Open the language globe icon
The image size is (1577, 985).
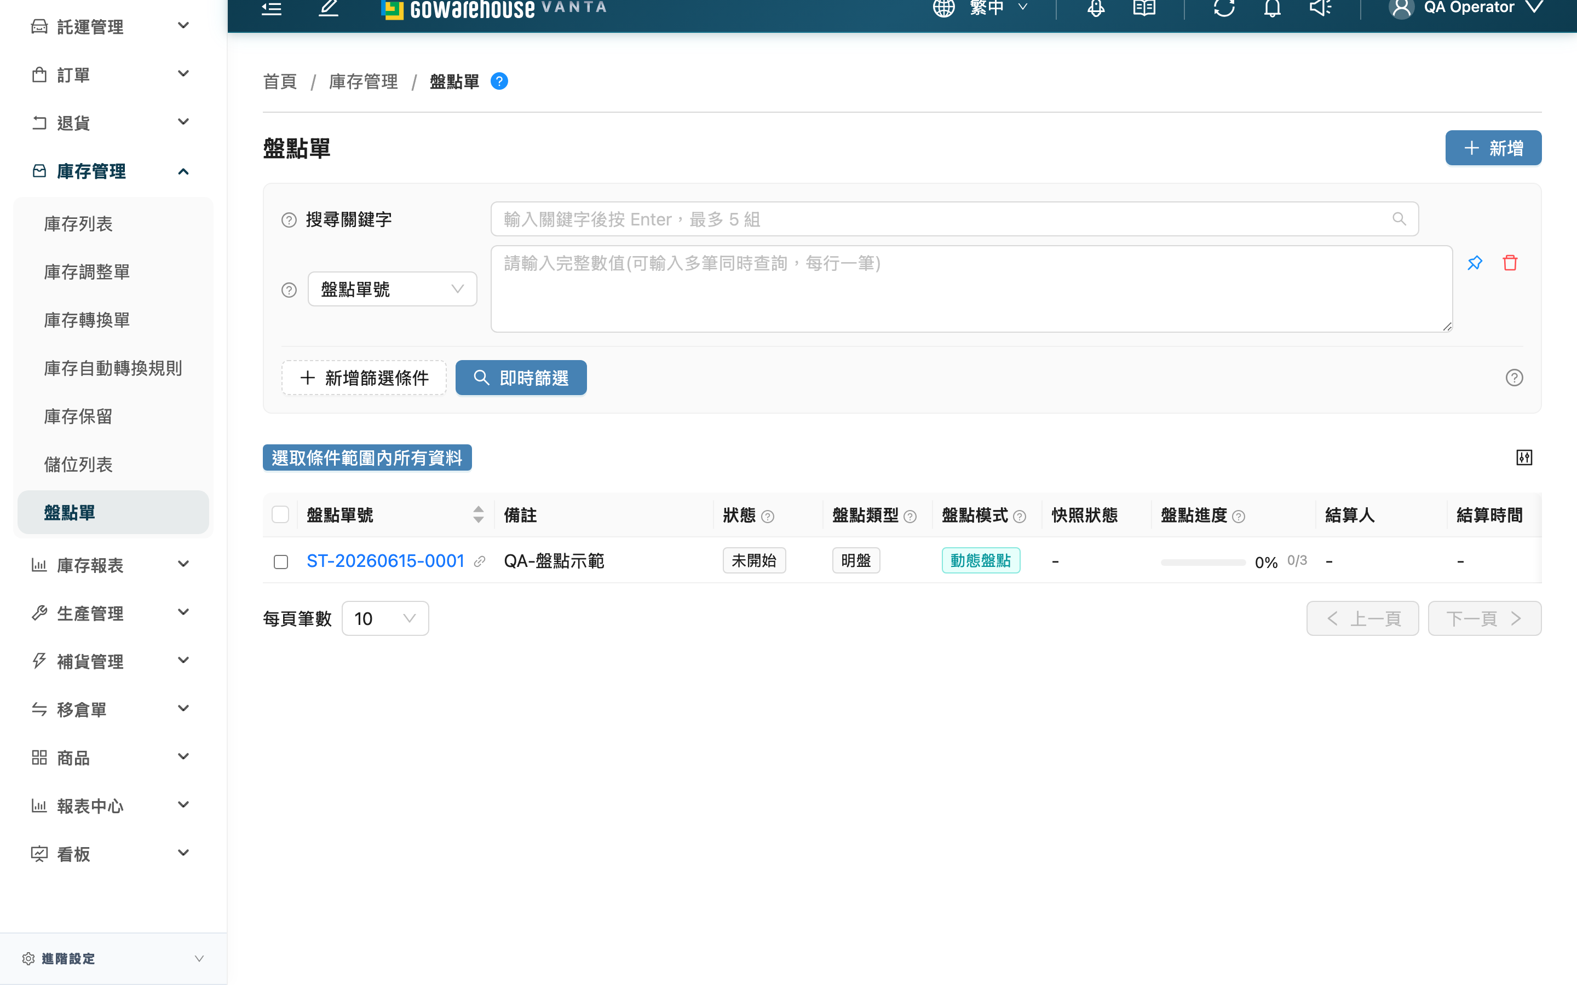[943, 8]
